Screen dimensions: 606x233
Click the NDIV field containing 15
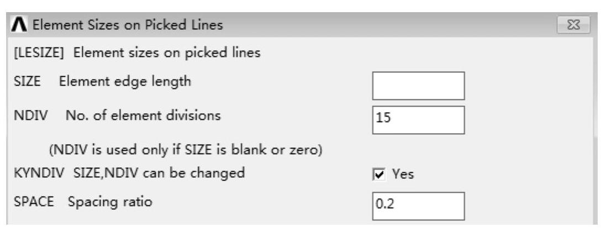click(418, 119)
